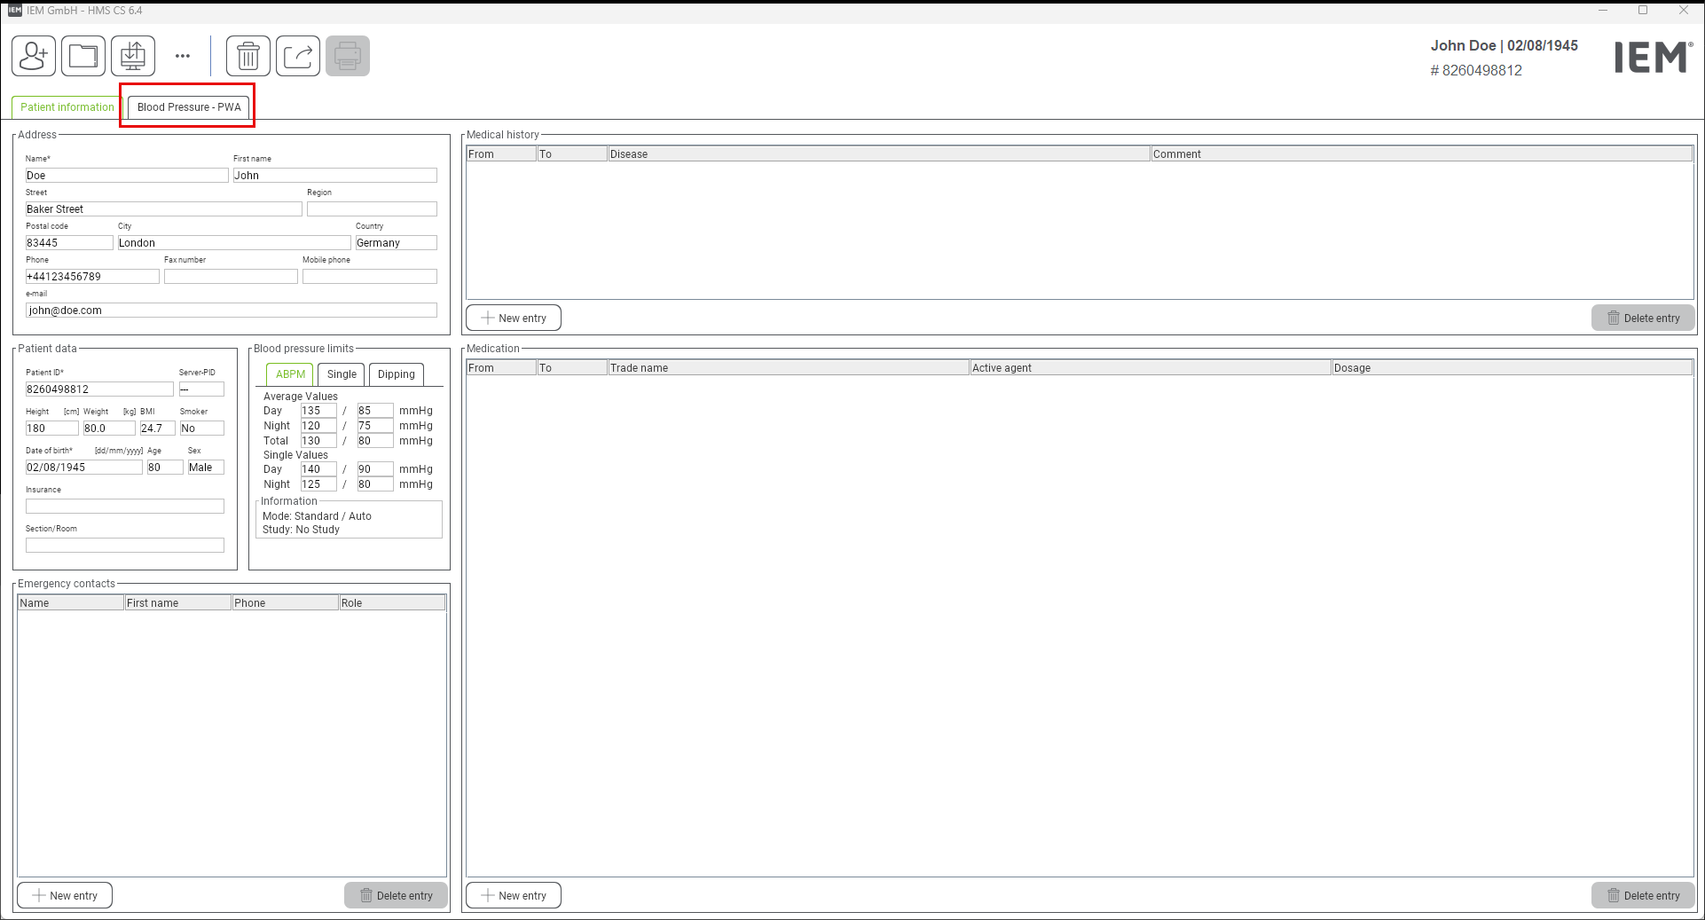Click the export arrow icon
1705x920 pixels.
point(298,56)
